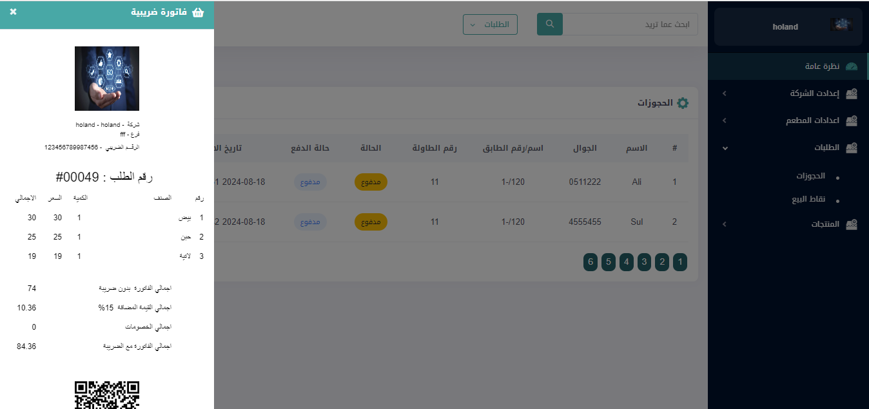Screen dimensions: 869x409
Task: Click the overview dashboard gauge icon
Action: point(852,66)
